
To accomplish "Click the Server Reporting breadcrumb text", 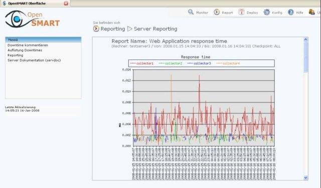I will 155,29.
